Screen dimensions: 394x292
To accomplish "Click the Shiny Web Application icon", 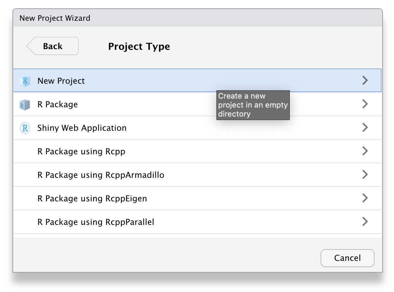I will [x=25, y=128].
